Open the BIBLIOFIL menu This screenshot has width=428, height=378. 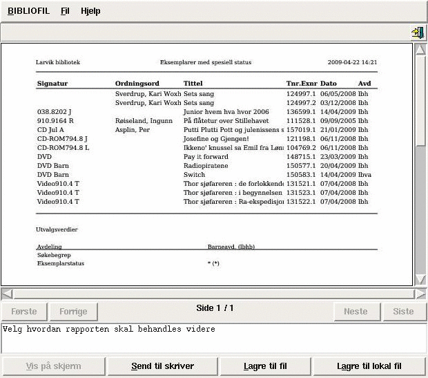[29, 11]
